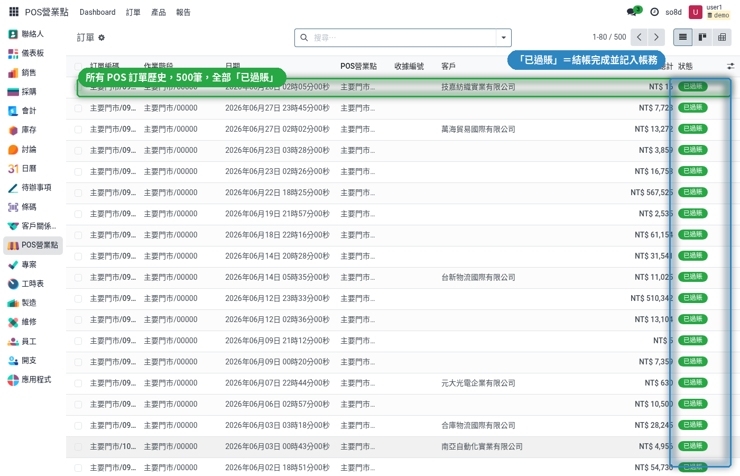The width and height of the screenshot is (740, 476).
Task: Click NT$ 28,245 total cell
Action: (x=654, y=425)
